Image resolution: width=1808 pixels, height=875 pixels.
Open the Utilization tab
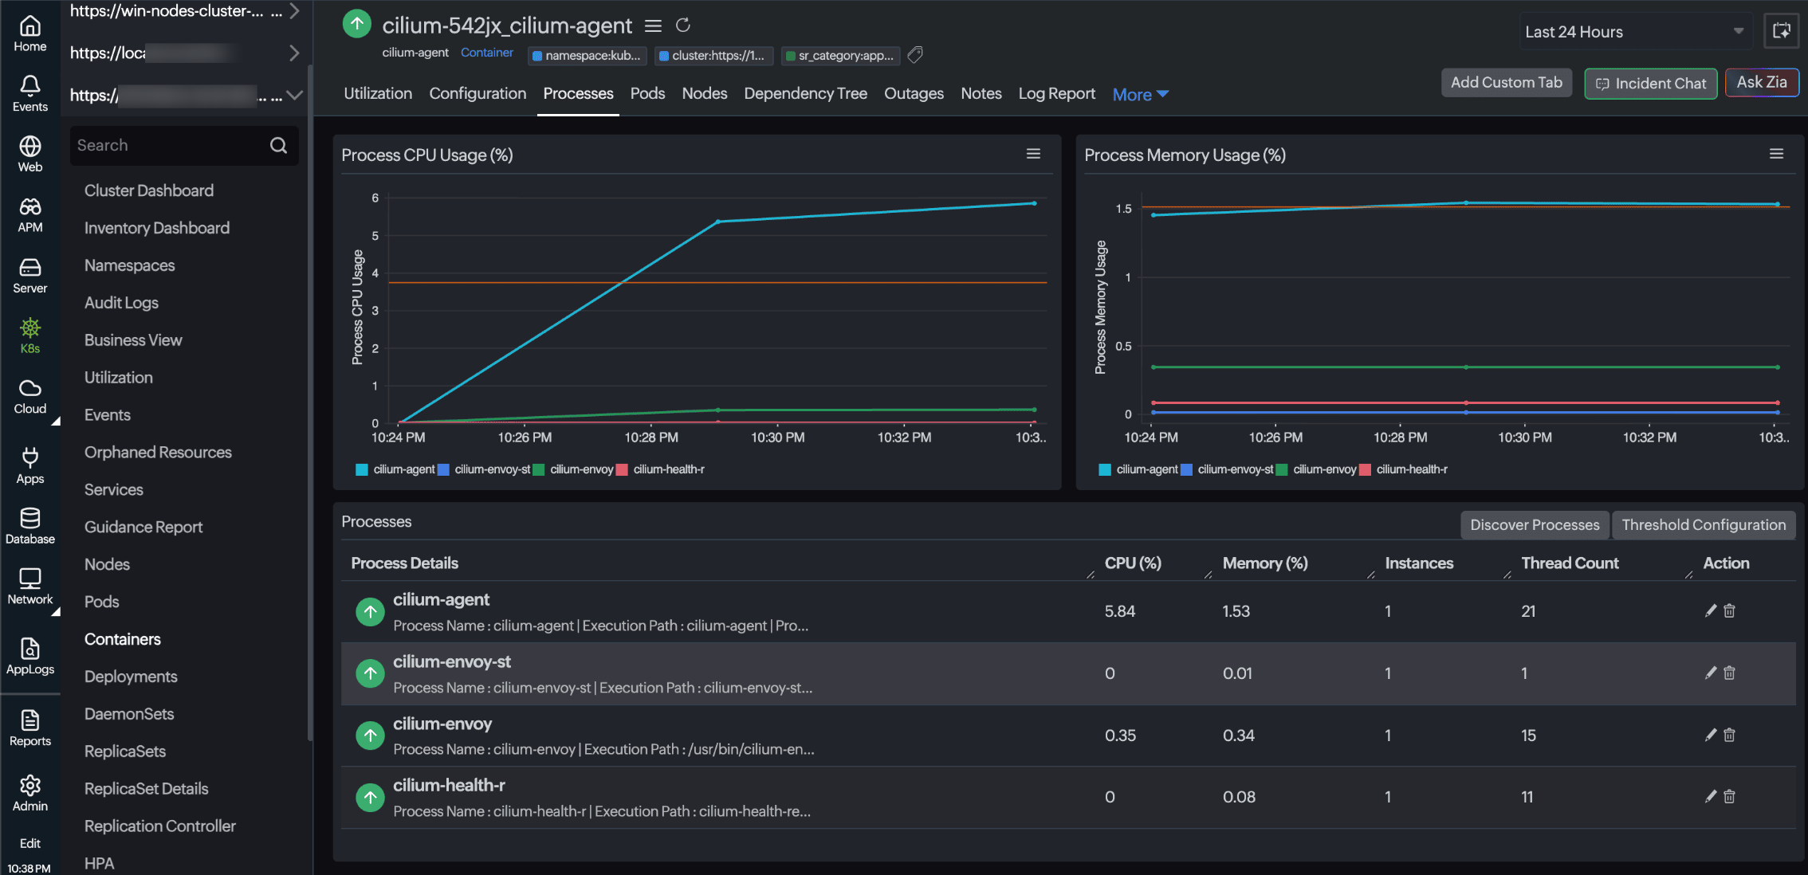tap(378, 93)
